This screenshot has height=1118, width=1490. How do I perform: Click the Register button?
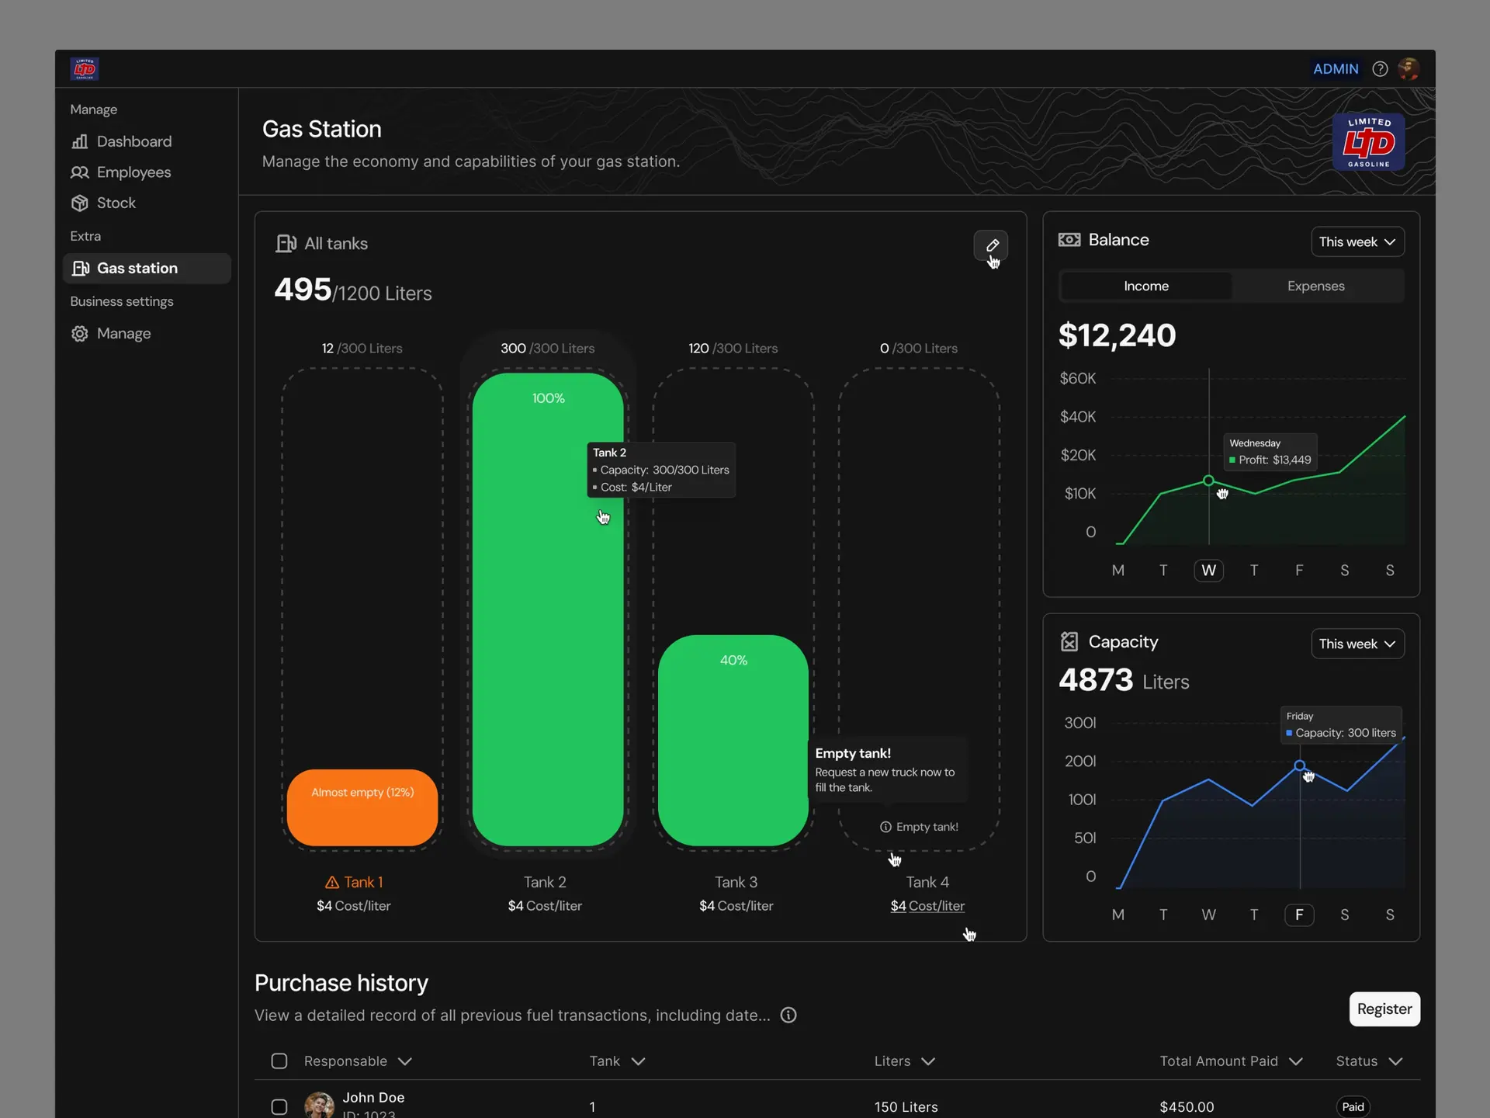(x=1384, y=1009)
